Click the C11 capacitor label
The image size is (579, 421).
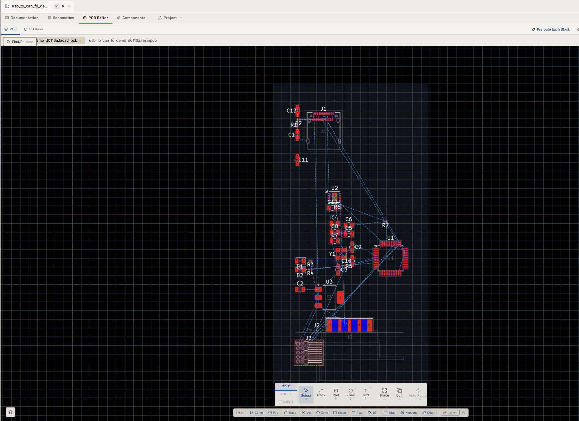tap(303, 160)
